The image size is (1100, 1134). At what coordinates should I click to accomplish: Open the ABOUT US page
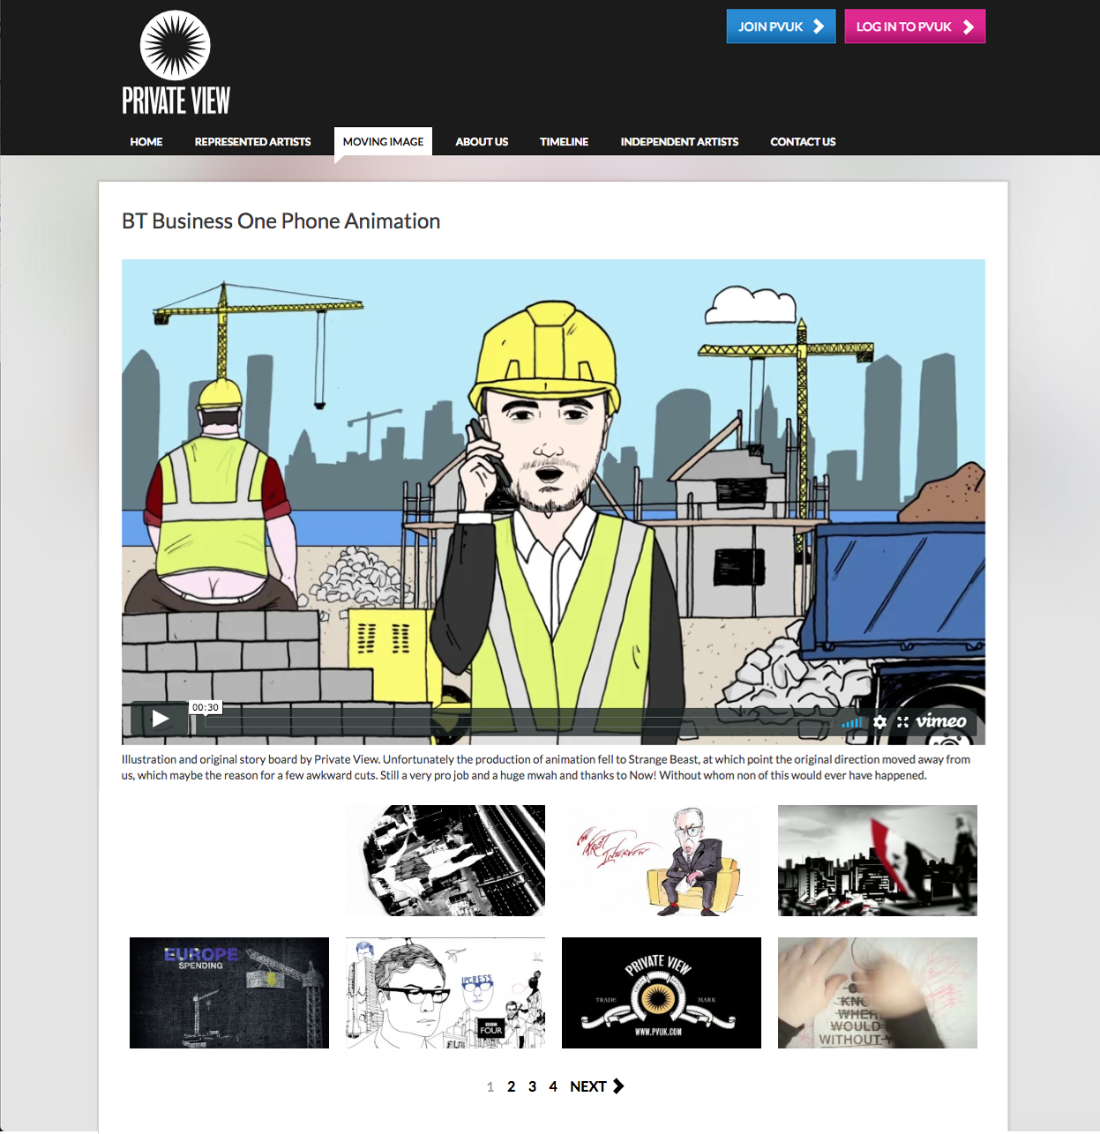point(482,142)
